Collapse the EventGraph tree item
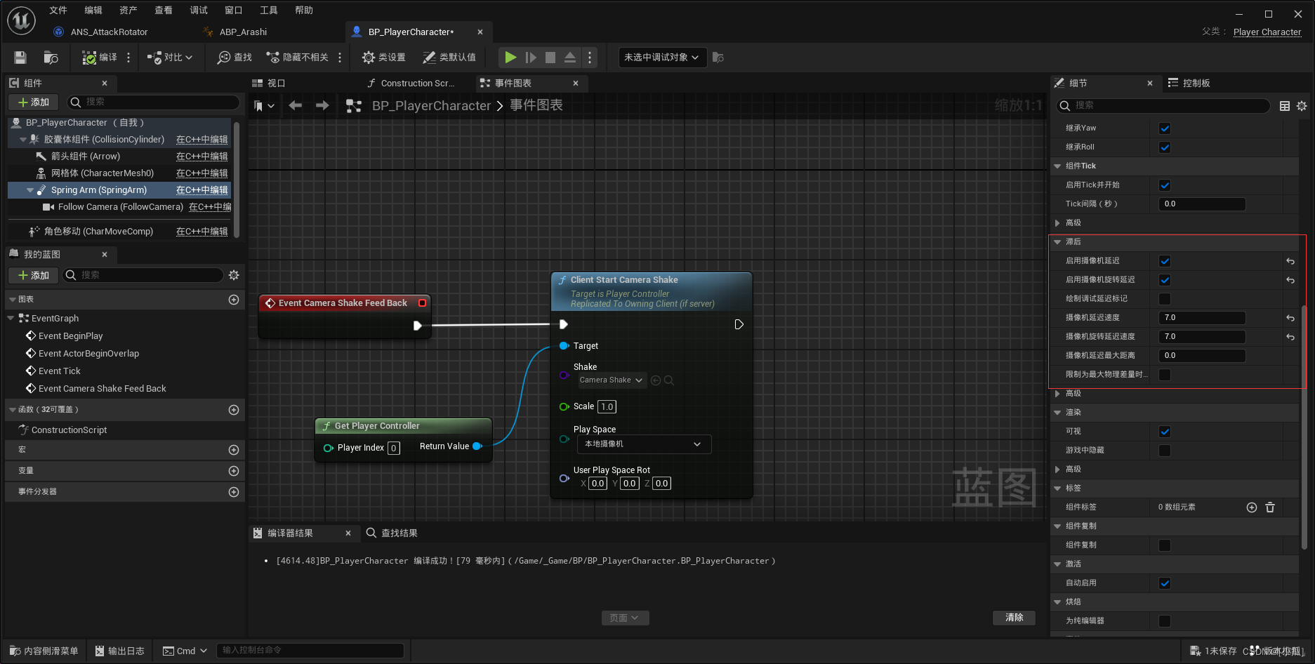 tap(11, 319)
